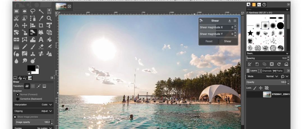
Task: Open the Guides dropdown
Action: 33,128
